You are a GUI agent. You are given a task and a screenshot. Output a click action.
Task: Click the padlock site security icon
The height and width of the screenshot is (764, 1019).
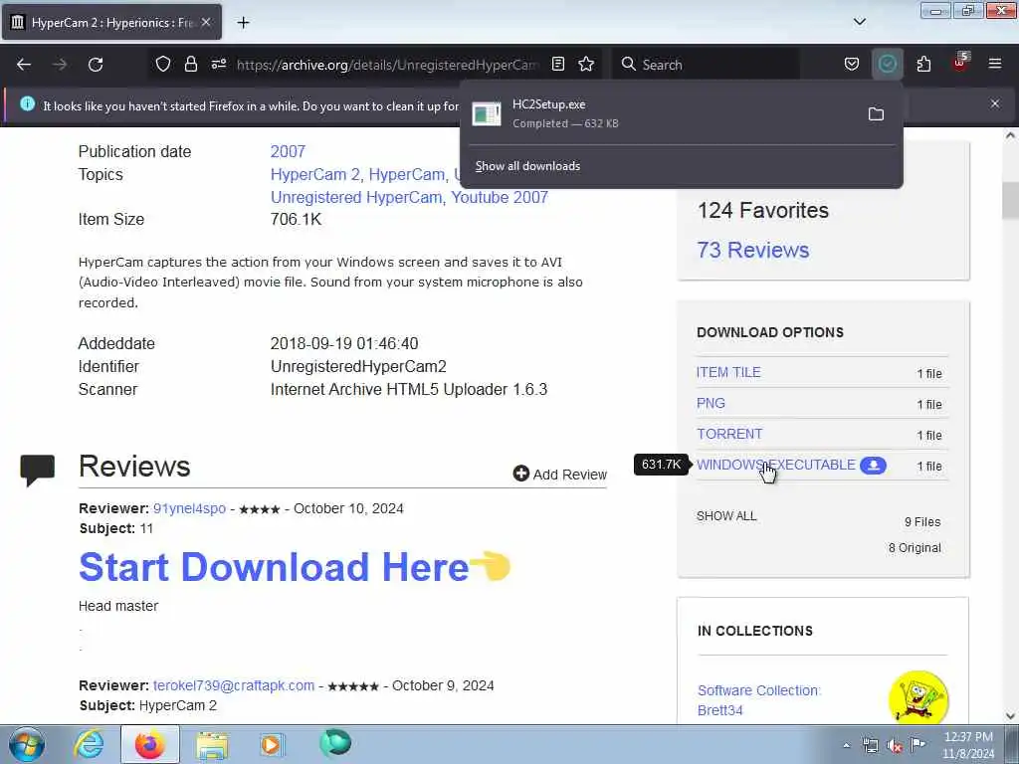190,64
